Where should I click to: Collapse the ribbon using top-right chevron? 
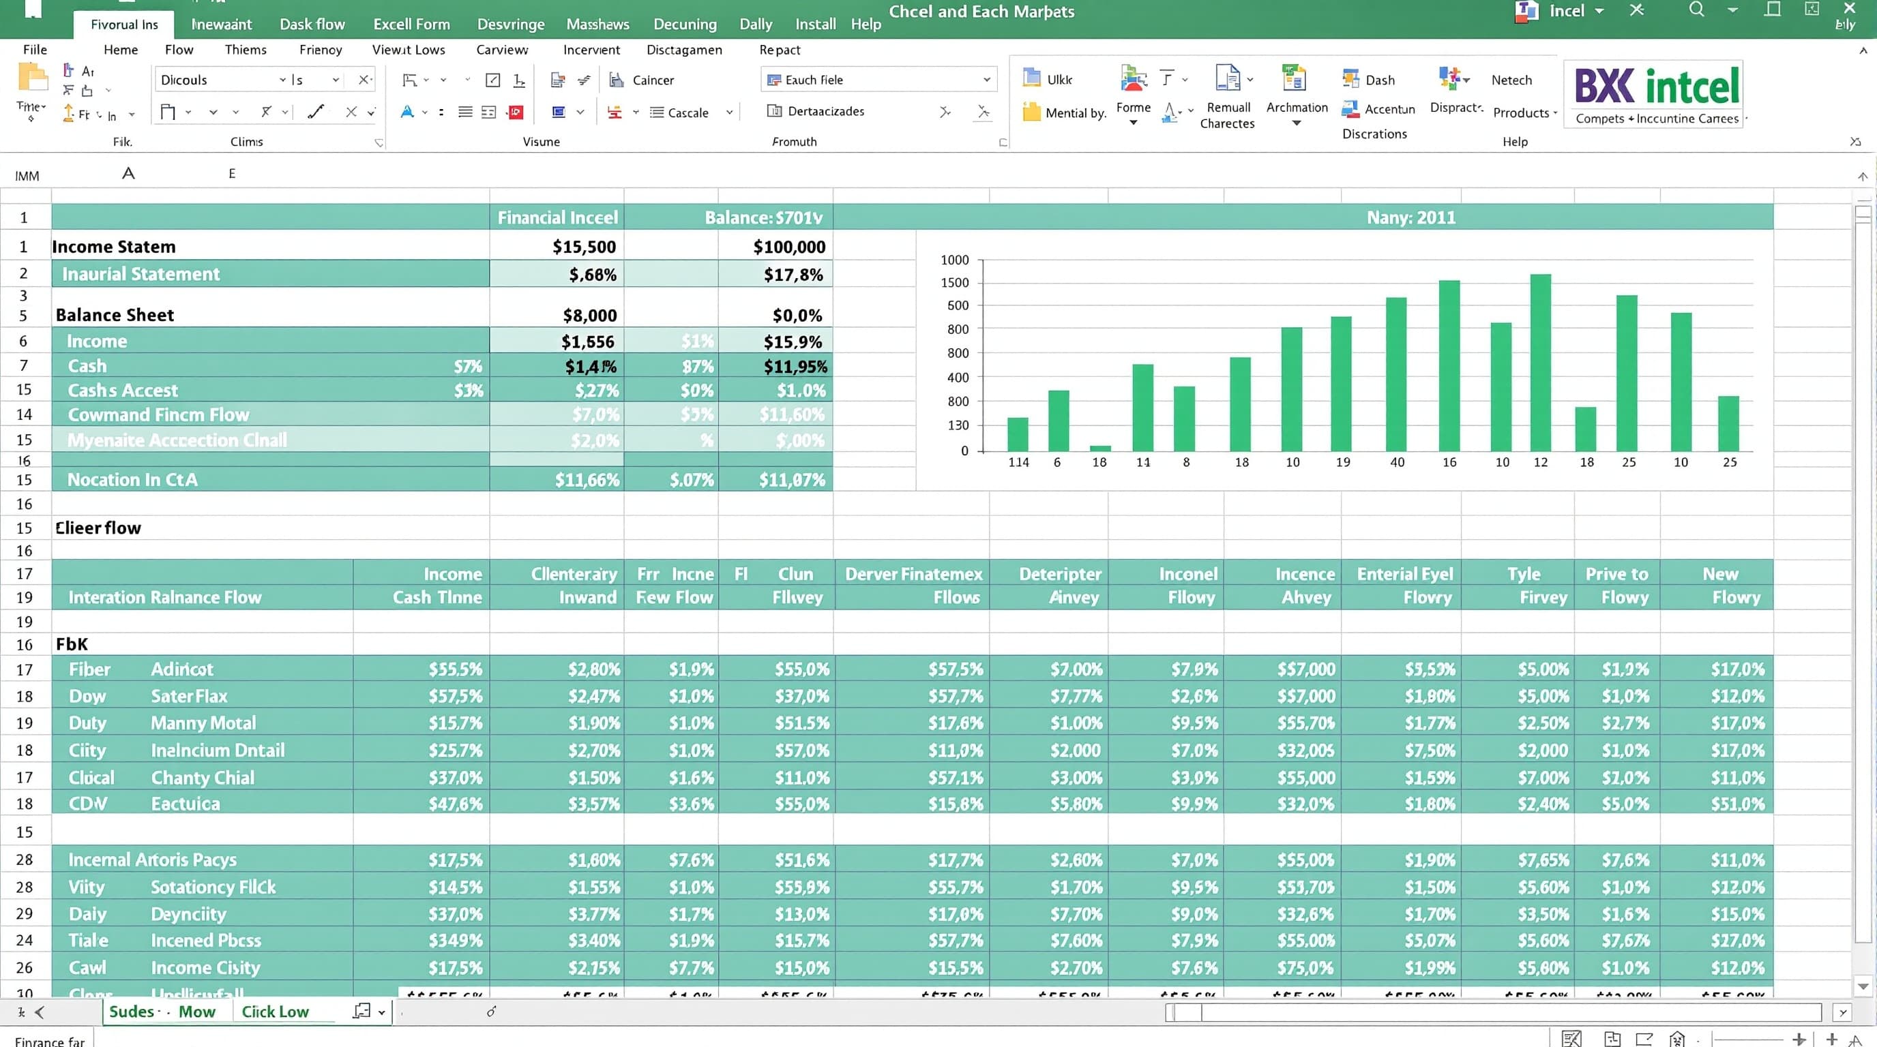pos(1863,50)
